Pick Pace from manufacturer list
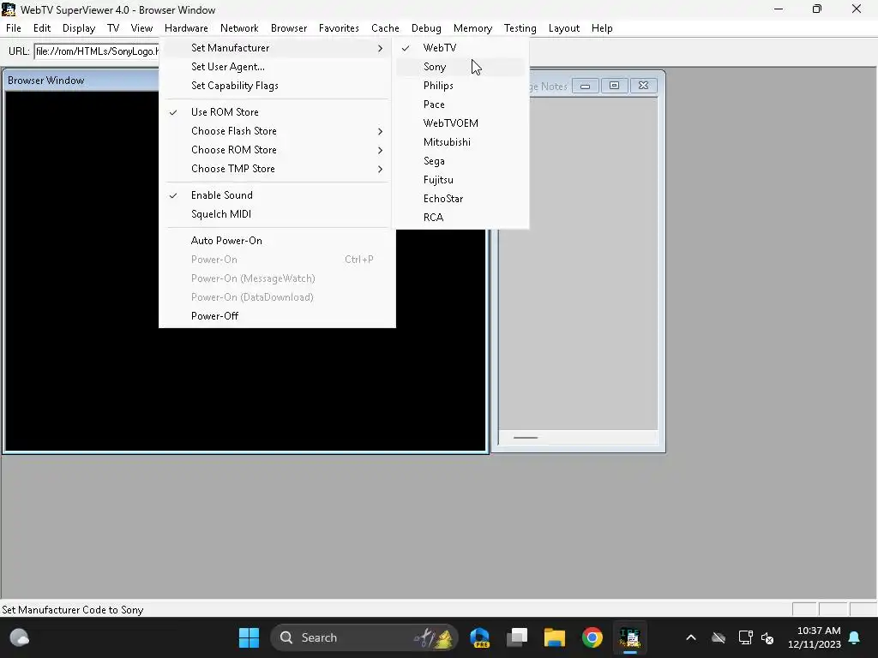The image size is (878, 658). [x=460, y=105]
